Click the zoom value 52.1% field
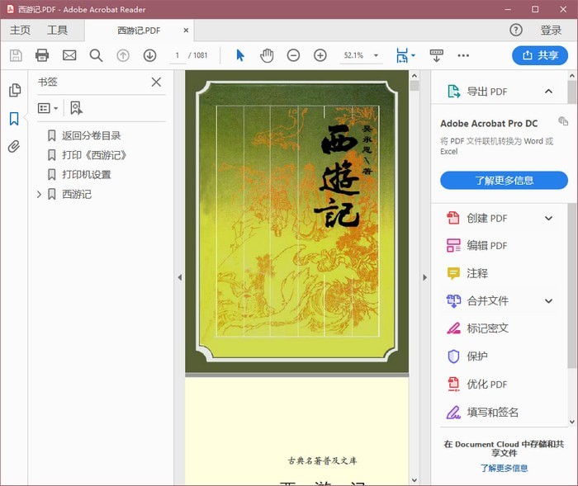Image resolution: width=578 pixels, height=486 pixels. (353, 55)
